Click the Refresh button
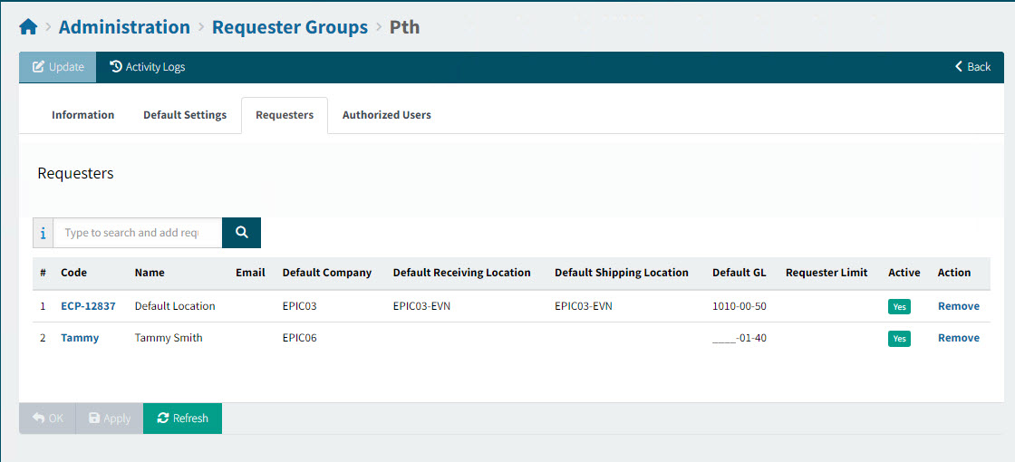Viewport: 1015px width, 462px height. [x=182, y=419]
